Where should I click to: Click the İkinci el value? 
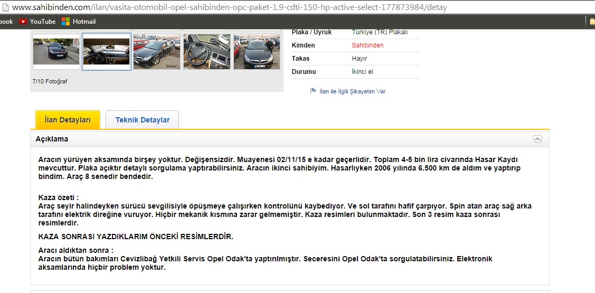pos(362,72)
